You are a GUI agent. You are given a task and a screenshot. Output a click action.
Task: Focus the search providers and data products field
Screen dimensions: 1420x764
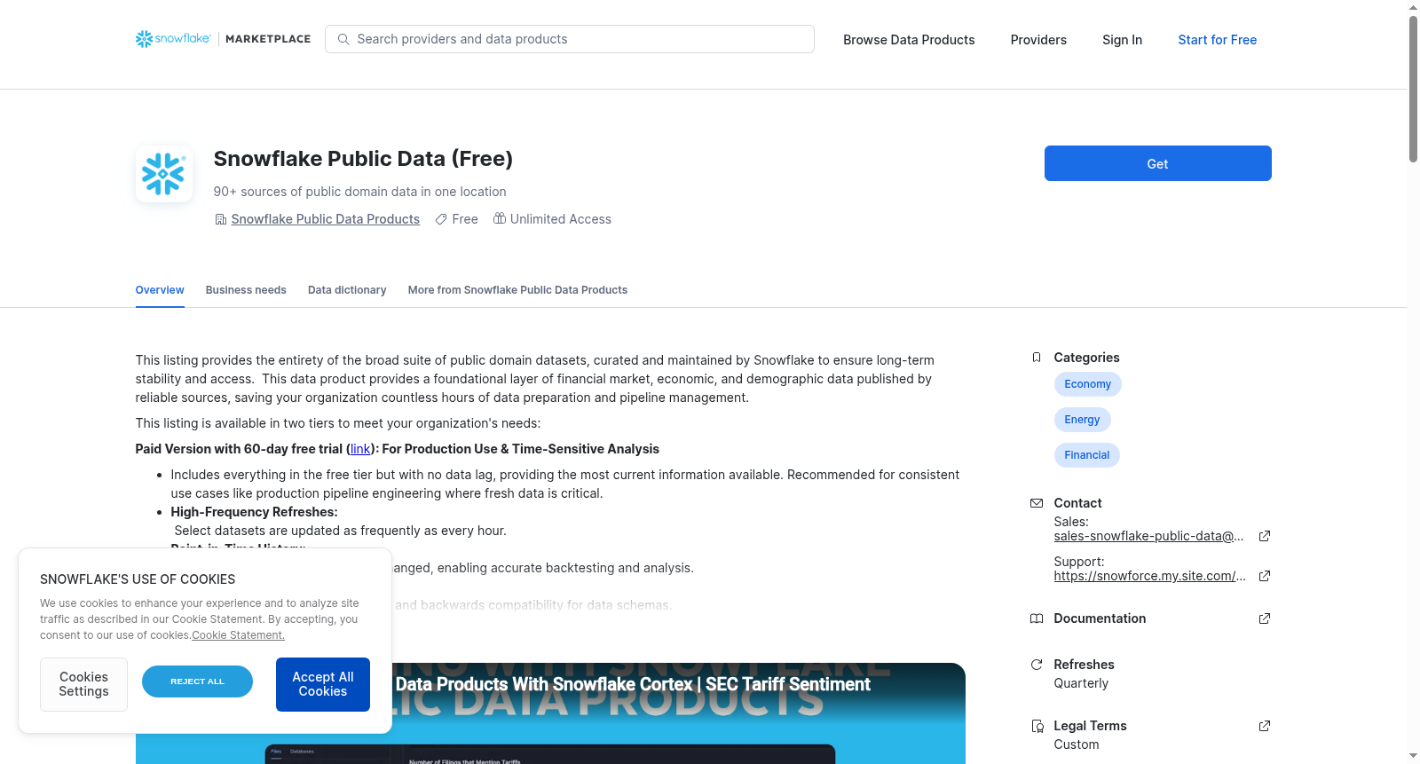570,39
